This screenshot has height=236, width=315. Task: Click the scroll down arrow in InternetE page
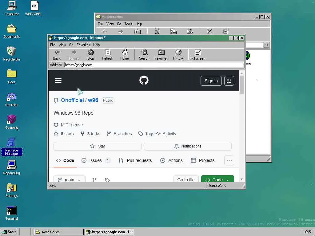[241, 179]
